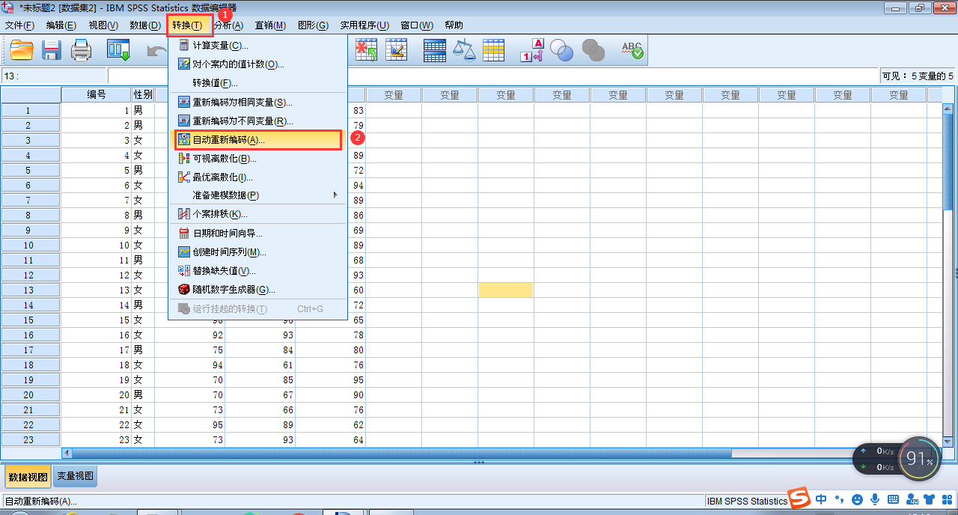Click the cell editor input field
This screenshot has height=515, width=958.
493,76
